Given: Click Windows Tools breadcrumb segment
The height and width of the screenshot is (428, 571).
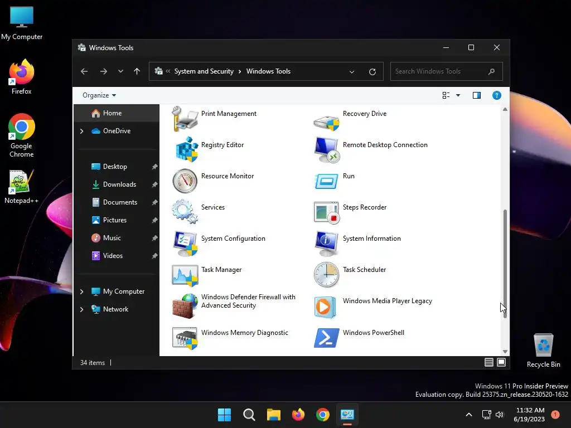Looking at the screenshot, I should point(268,71).
